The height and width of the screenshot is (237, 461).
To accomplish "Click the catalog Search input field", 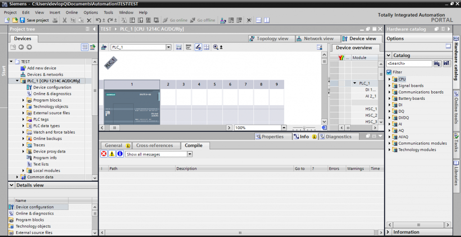I will [x=409, y=63].
